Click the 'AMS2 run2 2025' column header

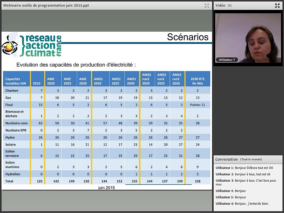tap(162, 79)
